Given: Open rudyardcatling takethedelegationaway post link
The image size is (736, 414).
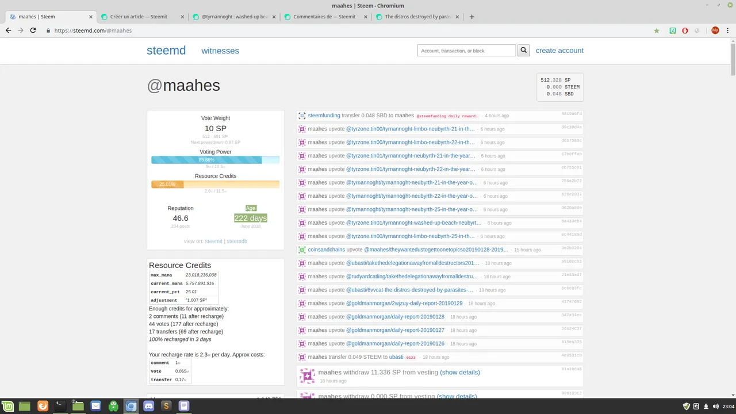Looking at the screenshot, I should click(412, 277).
